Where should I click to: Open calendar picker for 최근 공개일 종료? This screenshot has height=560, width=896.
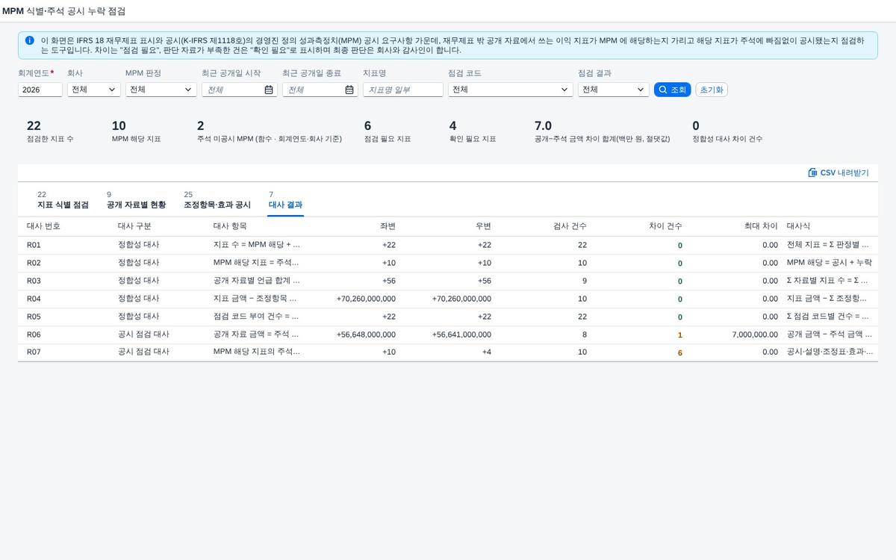[x=349, y=90]
